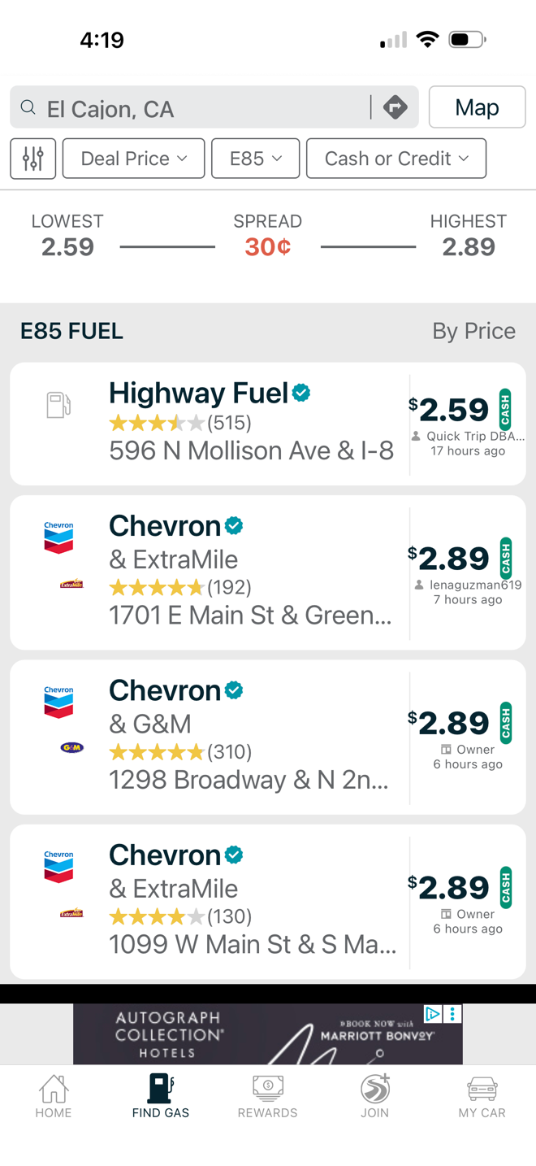Image resolution: width=536 pixels, height=1166 pixels.
Task: Open the Highway Fuel station listing
Action: 268,424
